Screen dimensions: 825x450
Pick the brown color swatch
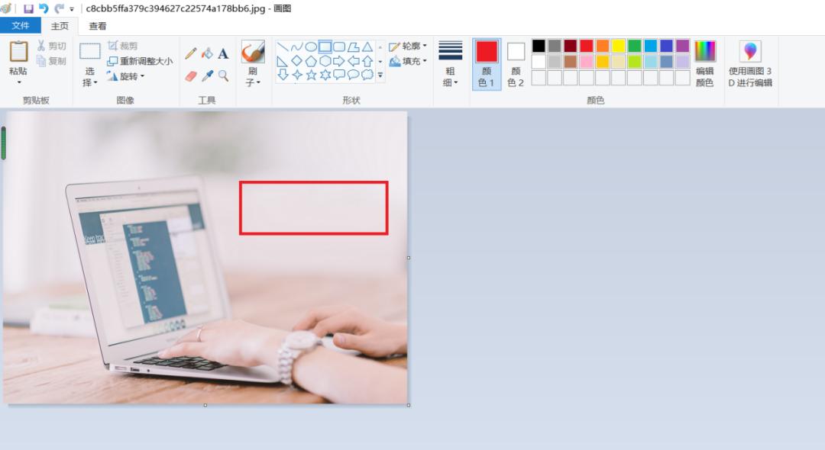coord(571,62)
